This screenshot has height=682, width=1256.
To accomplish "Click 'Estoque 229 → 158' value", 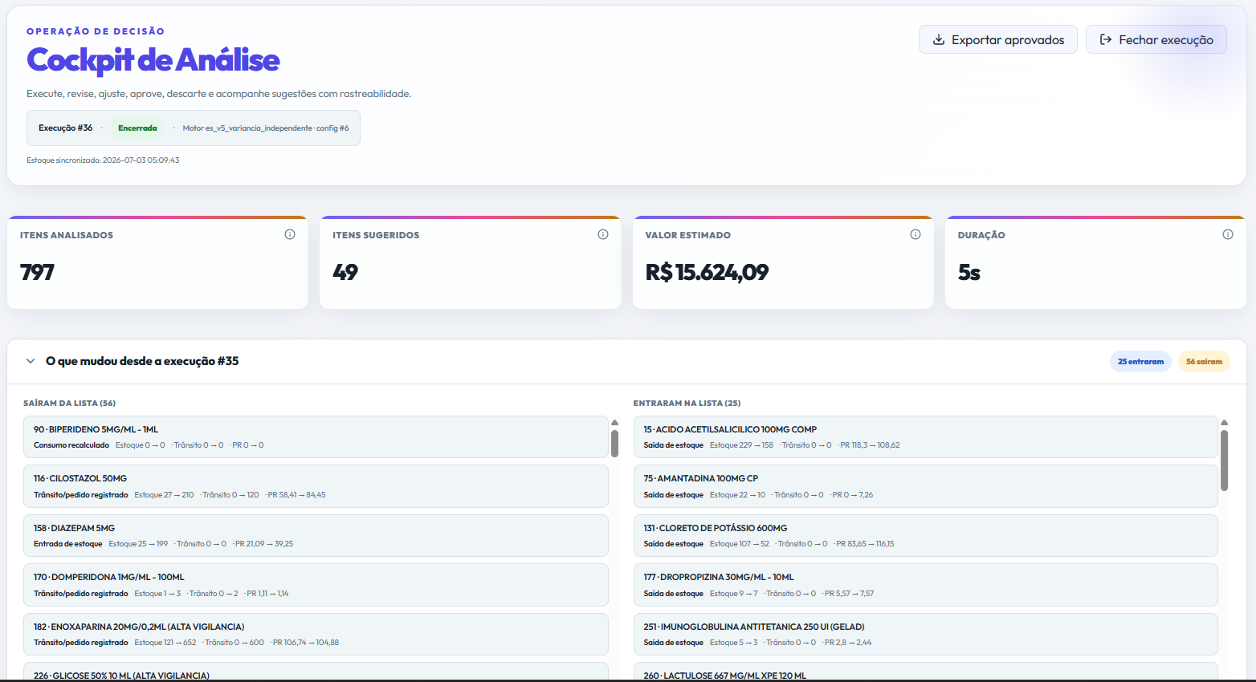I will click(x=741, y=445).
